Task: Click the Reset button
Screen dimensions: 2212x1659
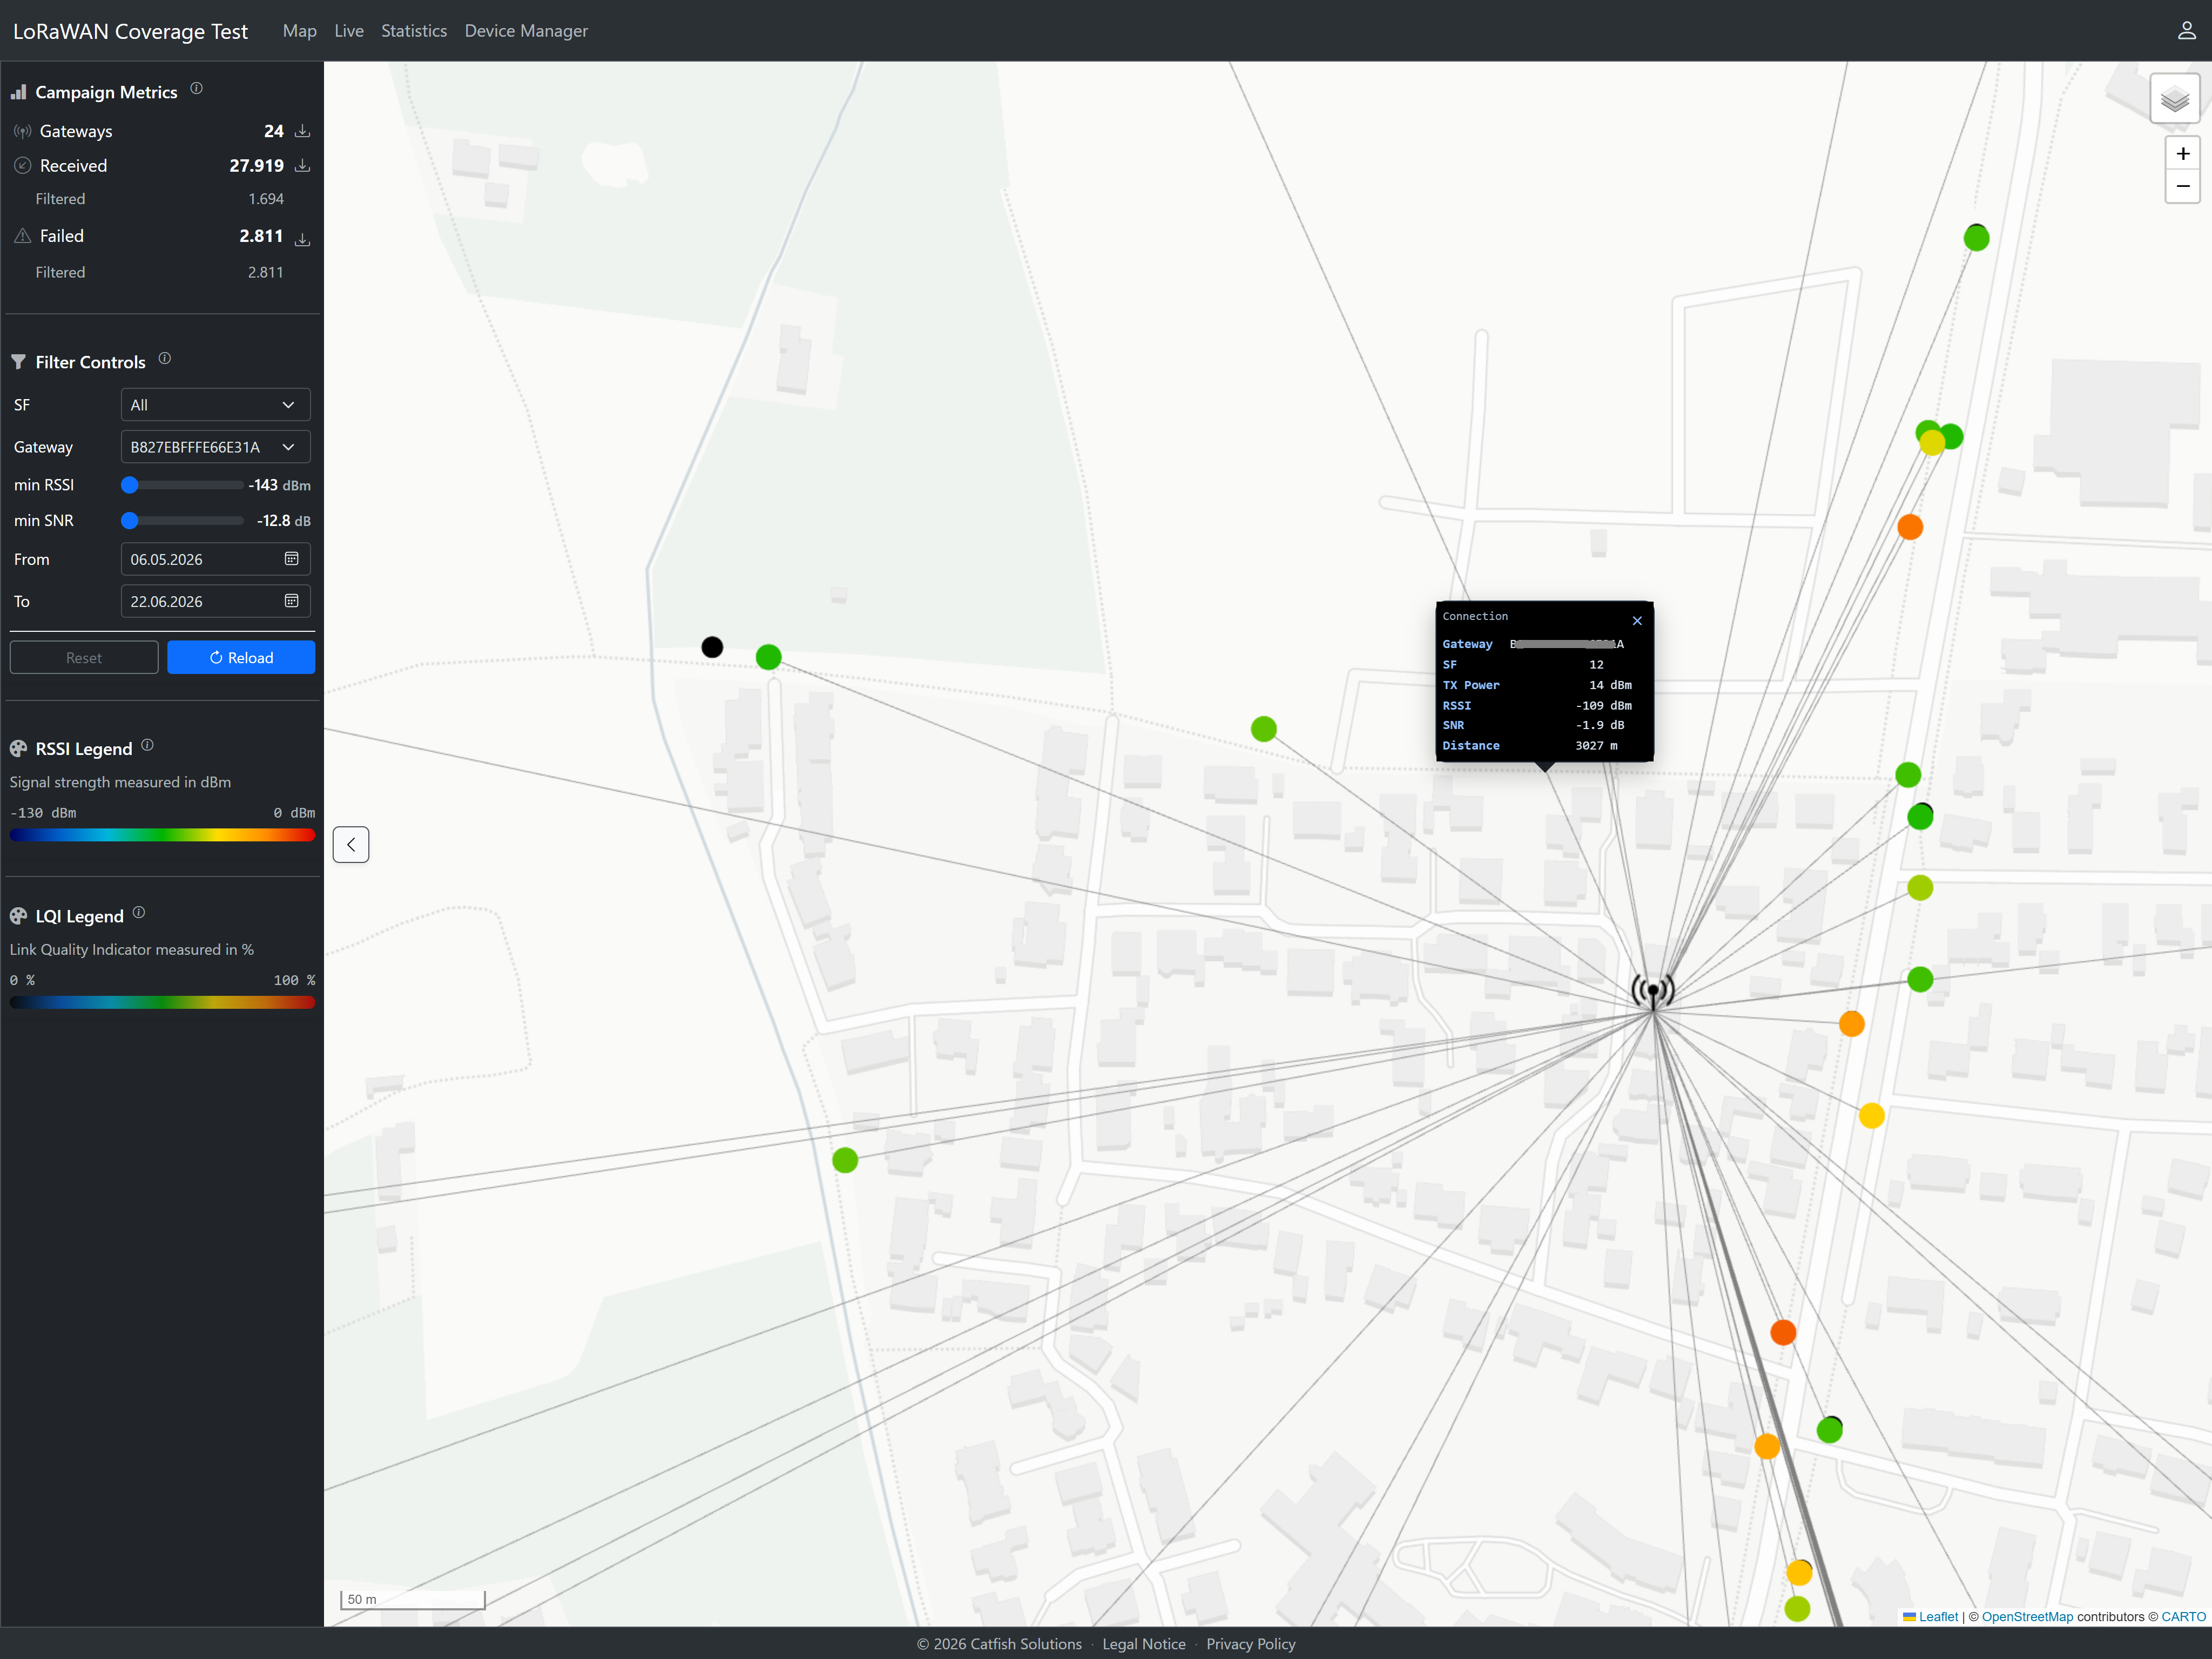Action: click(x=84, y=658)
